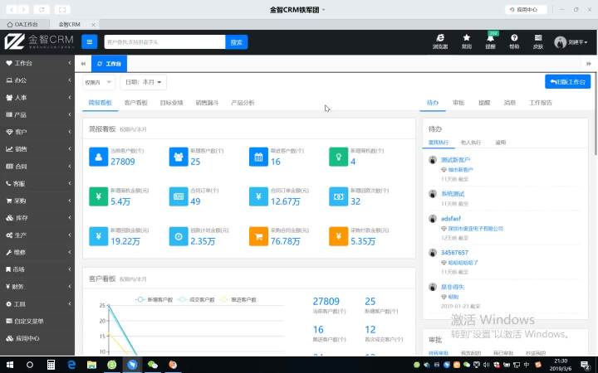The width and height of the screenshot is (598, 373).
Task: Switch to the 销售漏斗 tab
Action: click(207, 103)
